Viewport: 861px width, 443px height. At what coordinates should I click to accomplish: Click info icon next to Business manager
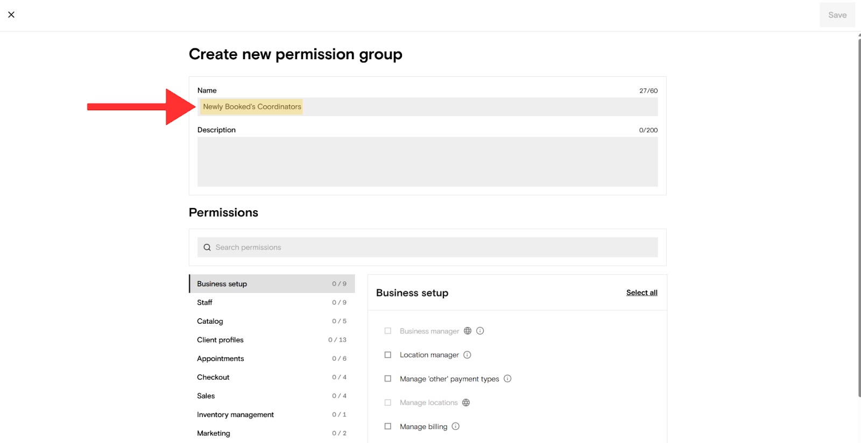tap(480, 331)
